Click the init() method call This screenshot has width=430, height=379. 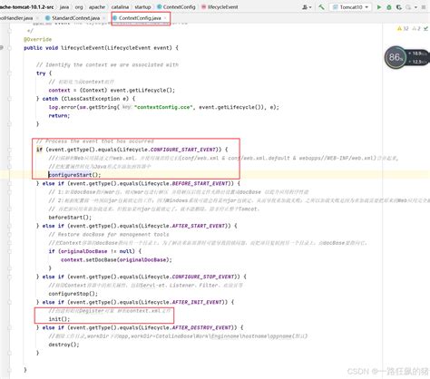coord(59,319)
